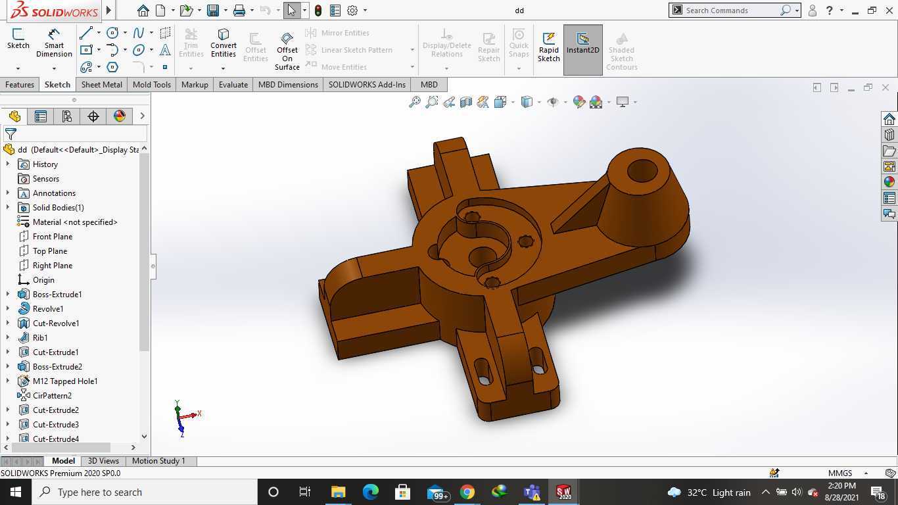Open the Options gear icon
The width and height of the screenshot is (898, 505).
coord(352,11)
